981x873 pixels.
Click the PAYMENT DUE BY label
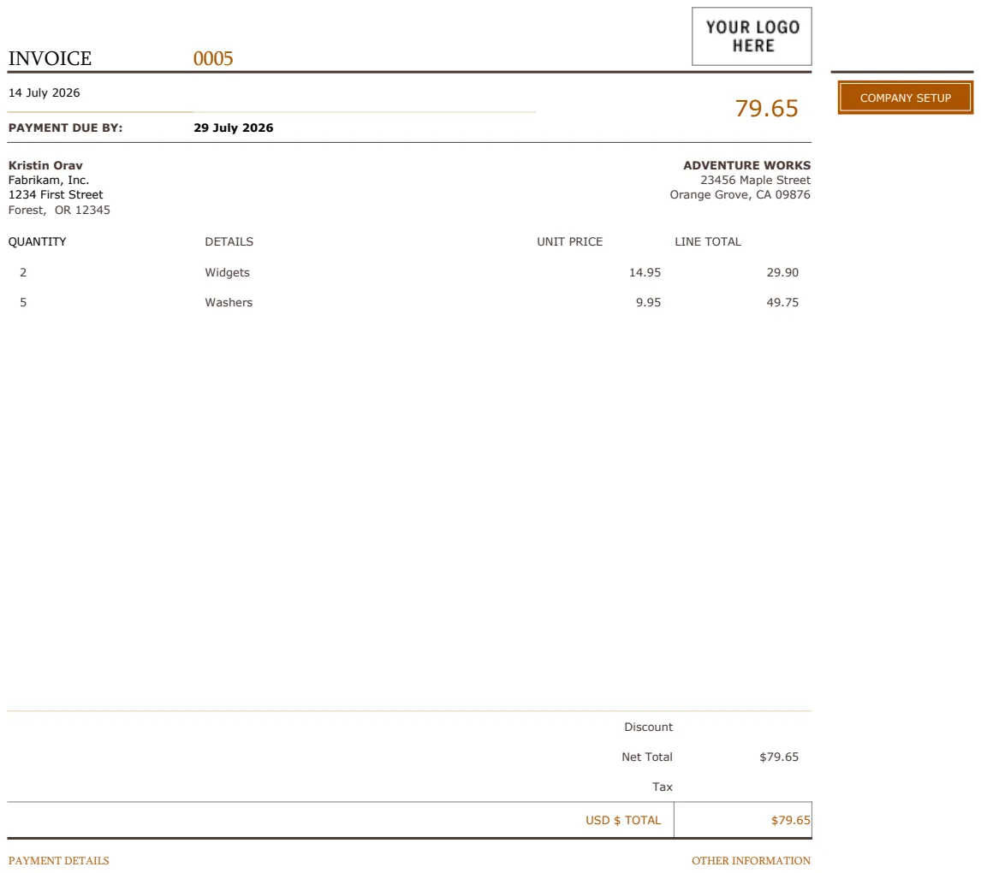coord(66,128)
